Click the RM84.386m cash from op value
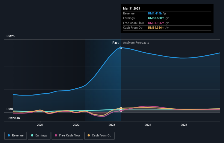Screen dimensions: 224x143 click(x=156, y=28)
